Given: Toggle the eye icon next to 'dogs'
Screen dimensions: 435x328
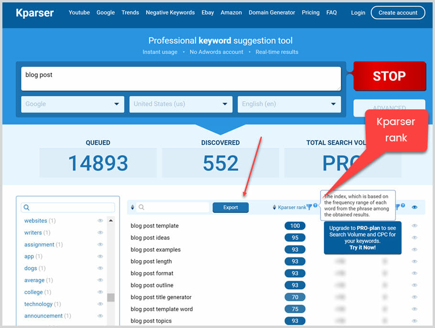Looking at the screenshot, I should click(100, 268).
